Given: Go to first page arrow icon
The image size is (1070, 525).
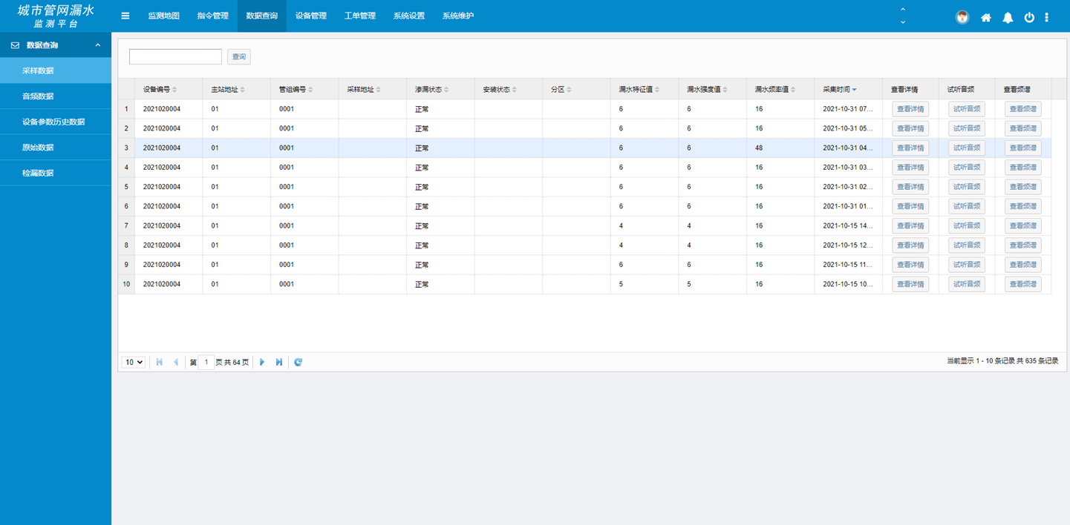Looking at the screenshot, I should click(159, 362).
